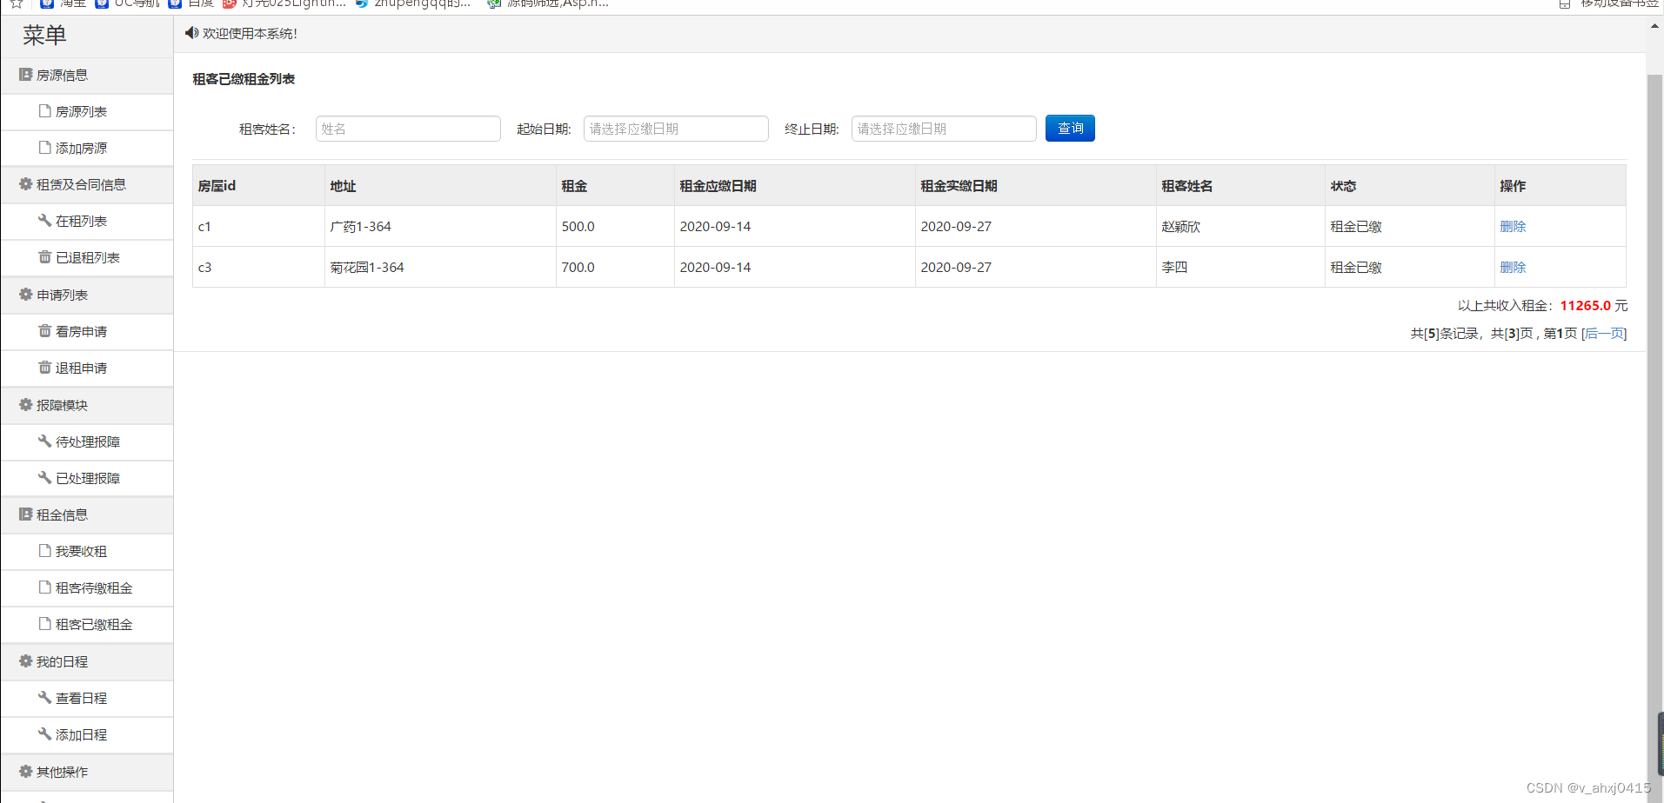Click the wrench icon beside 待处理报障
This screenshot has width=1664, height=803.
pyautogui.click(x=44, y=441)
